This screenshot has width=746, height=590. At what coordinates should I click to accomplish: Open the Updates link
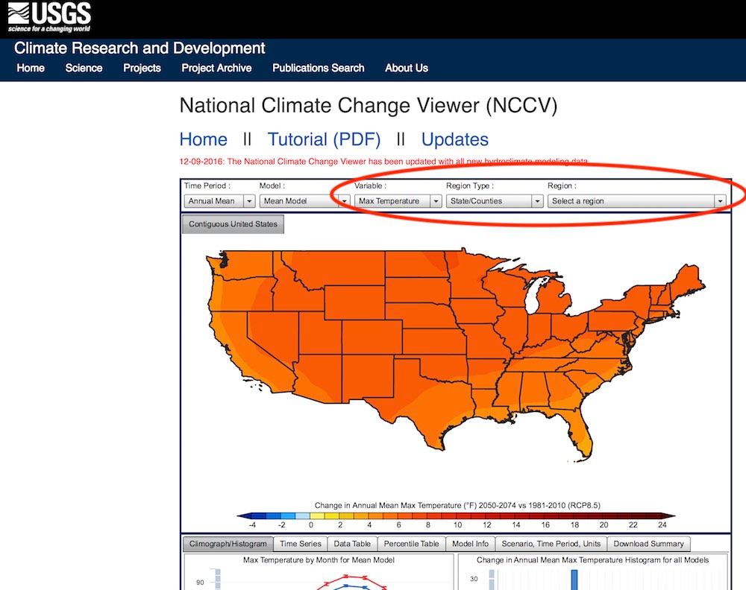coord(455,139)
